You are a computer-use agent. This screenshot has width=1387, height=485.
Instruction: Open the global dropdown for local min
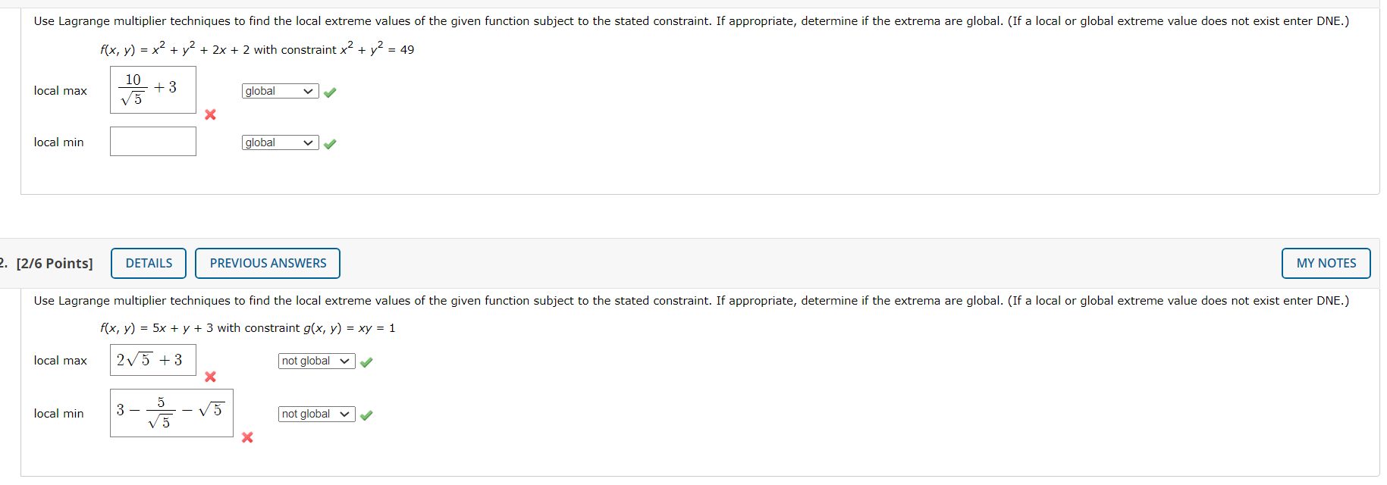(x=280, y=142)
